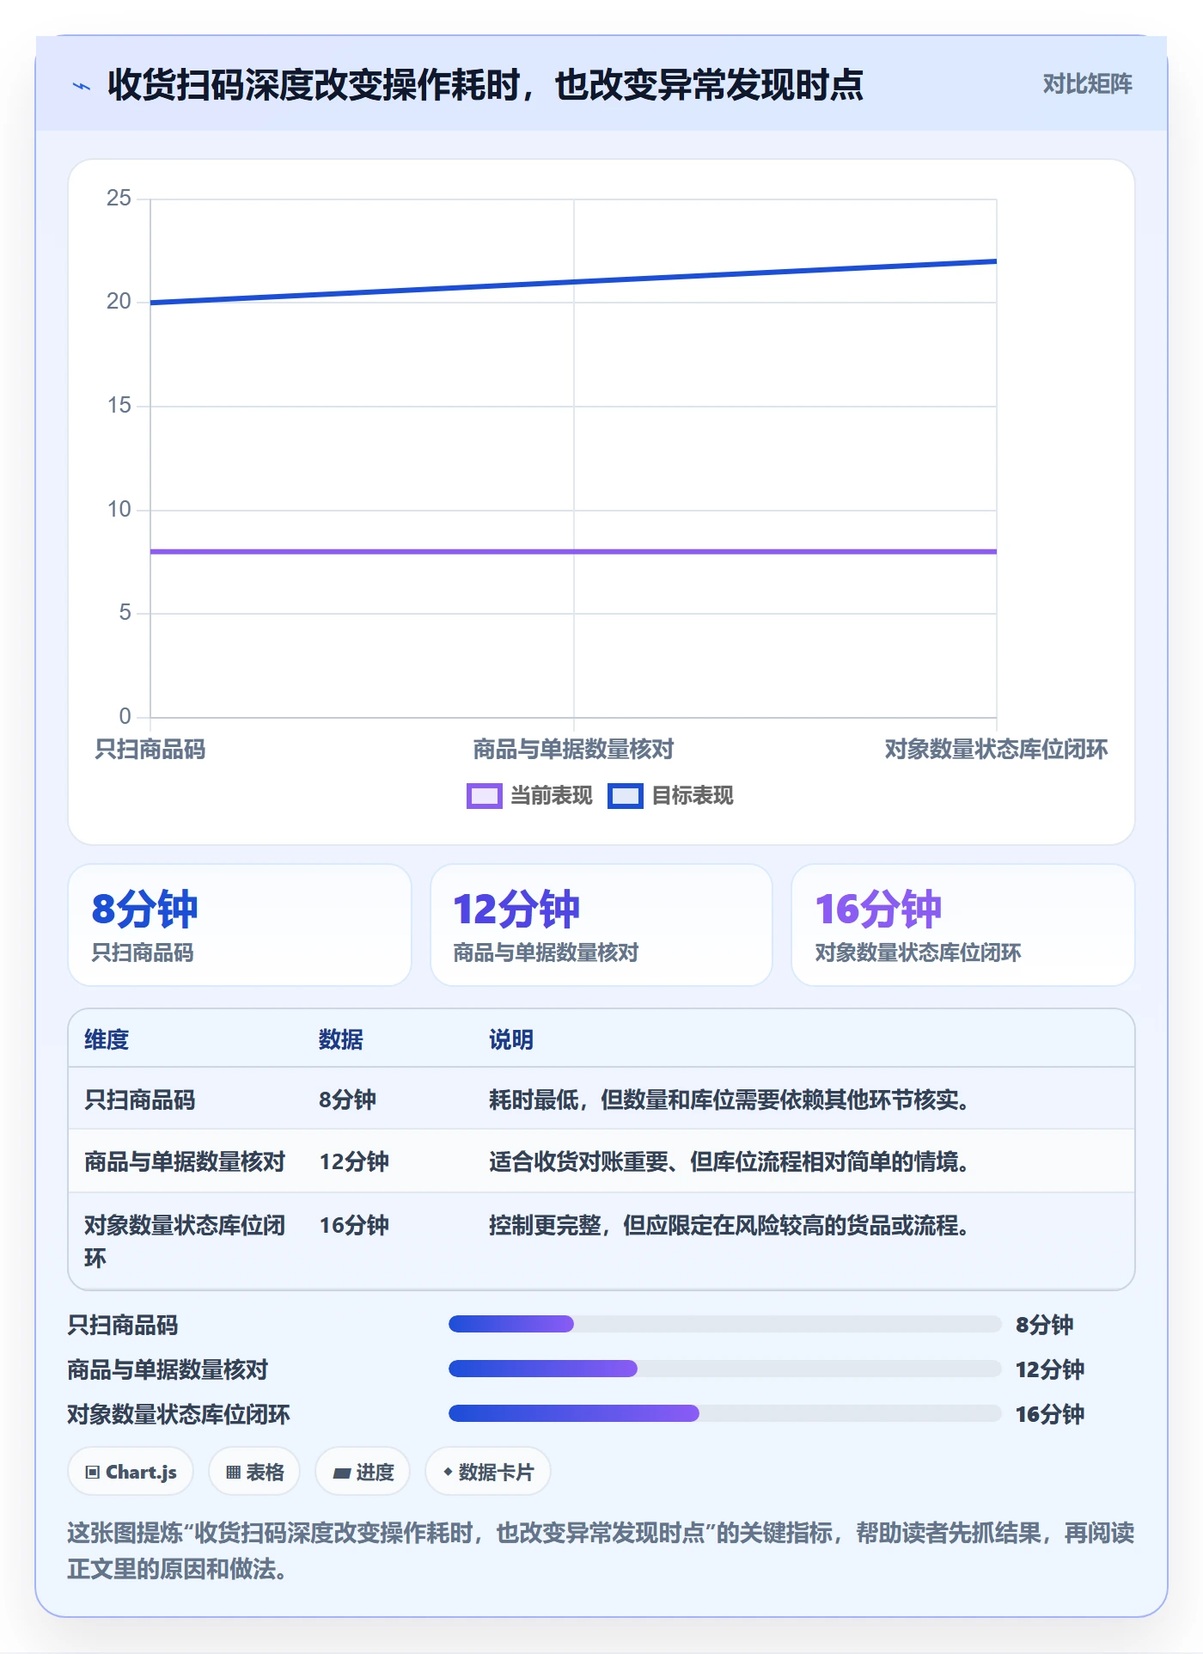Click the grid icon in 表格 chip
Image resolution: width=1203 pixels, height=1654 pixels.
233,1473
